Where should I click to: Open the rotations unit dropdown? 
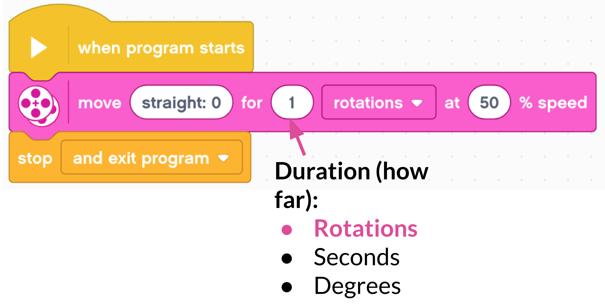pos(379,103)
